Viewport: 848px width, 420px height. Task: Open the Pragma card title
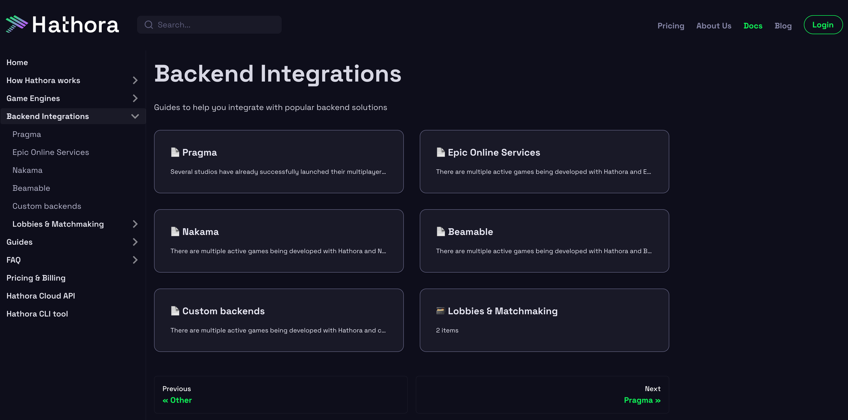pos(200,153)
